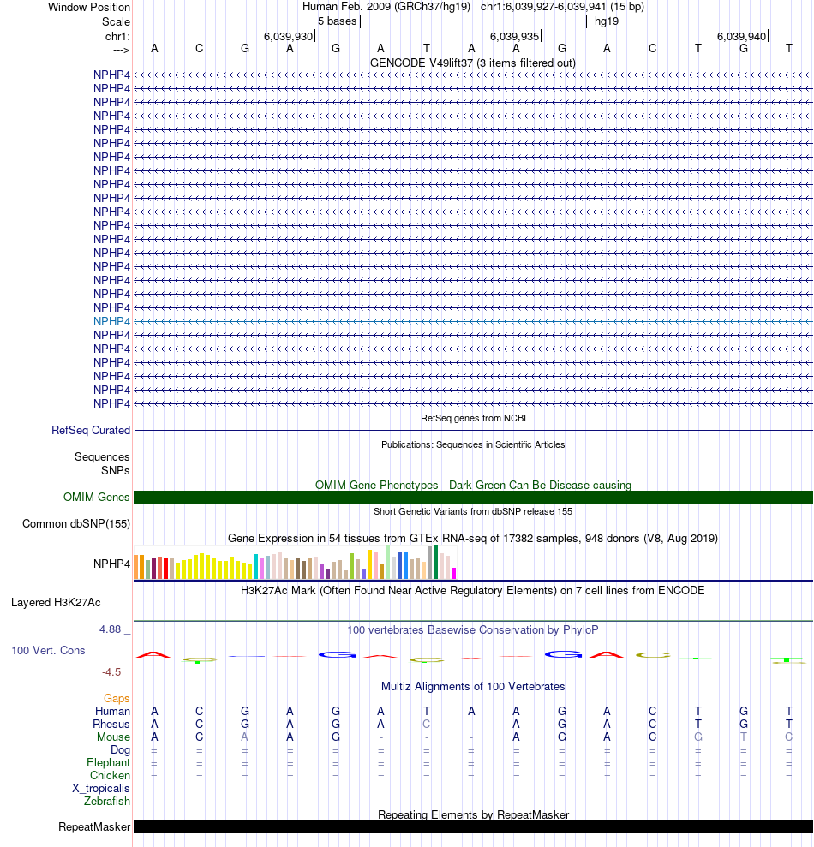The width and height of the screenshot is (814, 847).
Task: Click the OMIM Genes track label
Action: [x=96, y=497]
